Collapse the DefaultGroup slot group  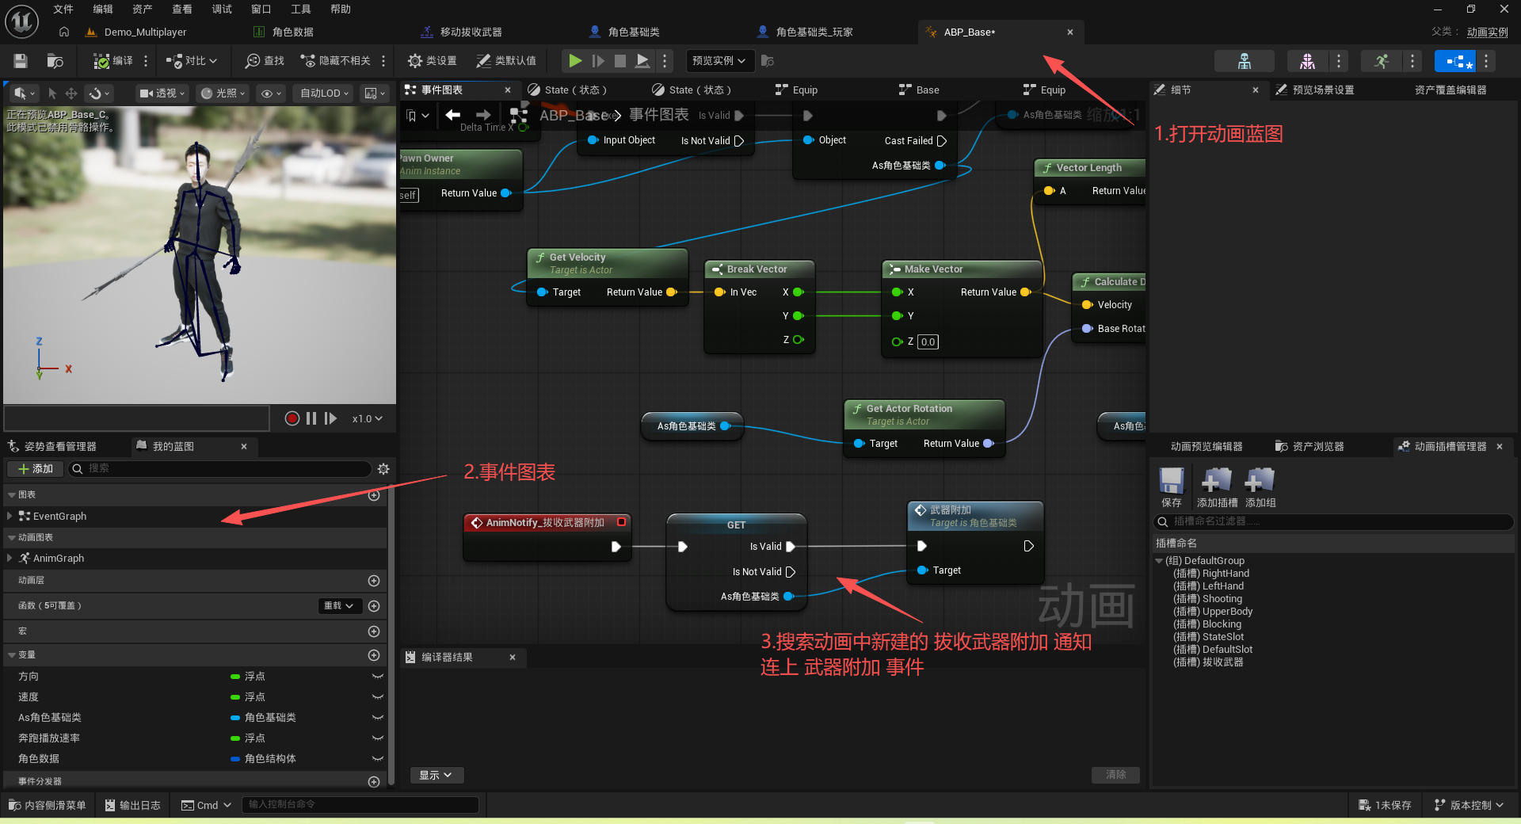1159,561
